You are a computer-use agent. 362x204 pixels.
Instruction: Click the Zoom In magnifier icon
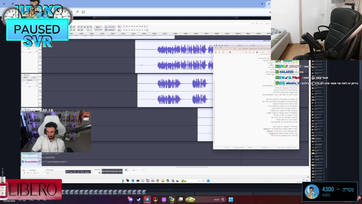[79, 27]
